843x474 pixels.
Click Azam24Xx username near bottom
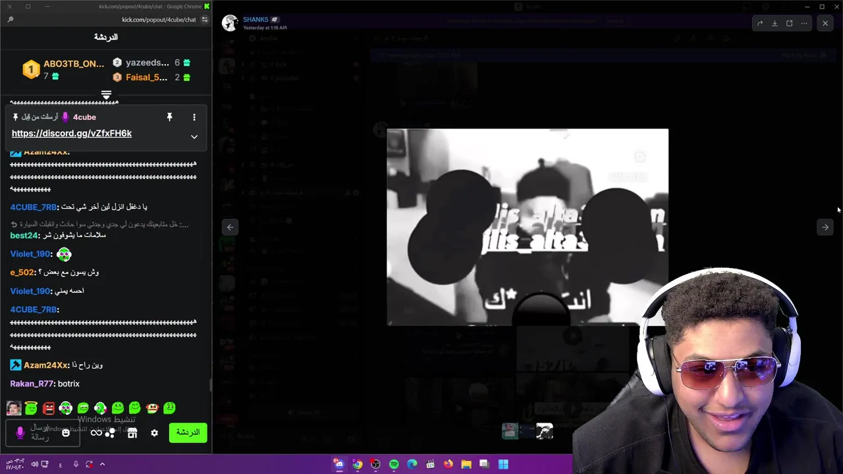click(x=46, y=365)
